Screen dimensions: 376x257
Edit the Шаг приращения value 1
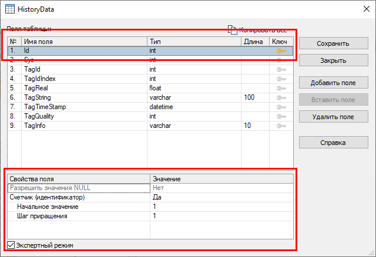coord(222,216)
